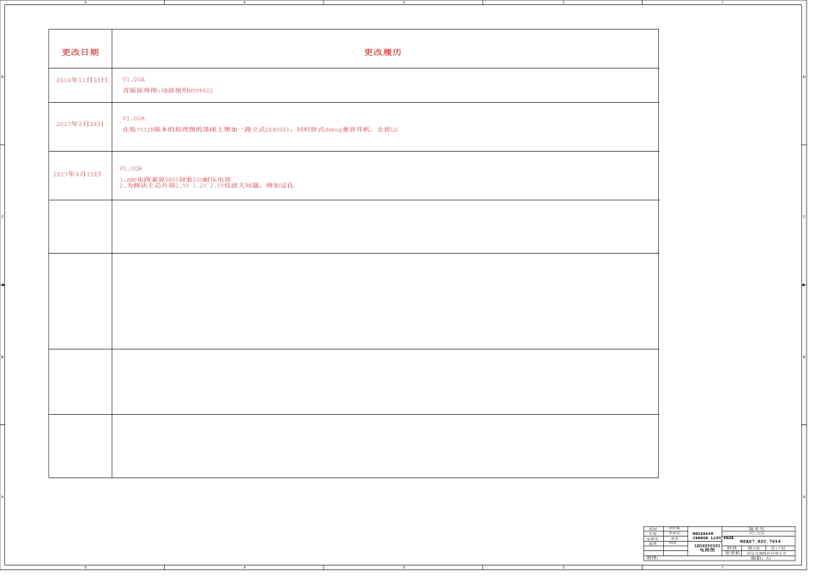This screenshot has height=576, width=815.
Task: Click V1.00A in the 2016年11月30日 row
Action: tap(134, 79)
